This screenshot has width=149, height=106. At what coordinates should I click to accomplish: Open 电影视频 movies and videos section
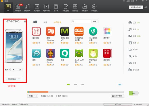(46, 8)
